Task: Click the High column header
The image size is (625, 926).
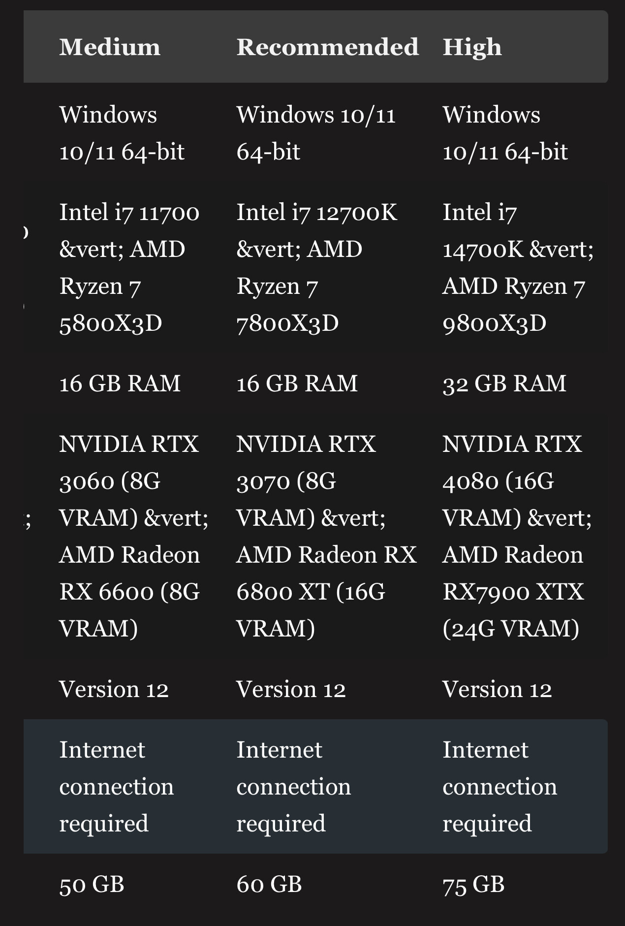Action: click(x=472, y=47)
